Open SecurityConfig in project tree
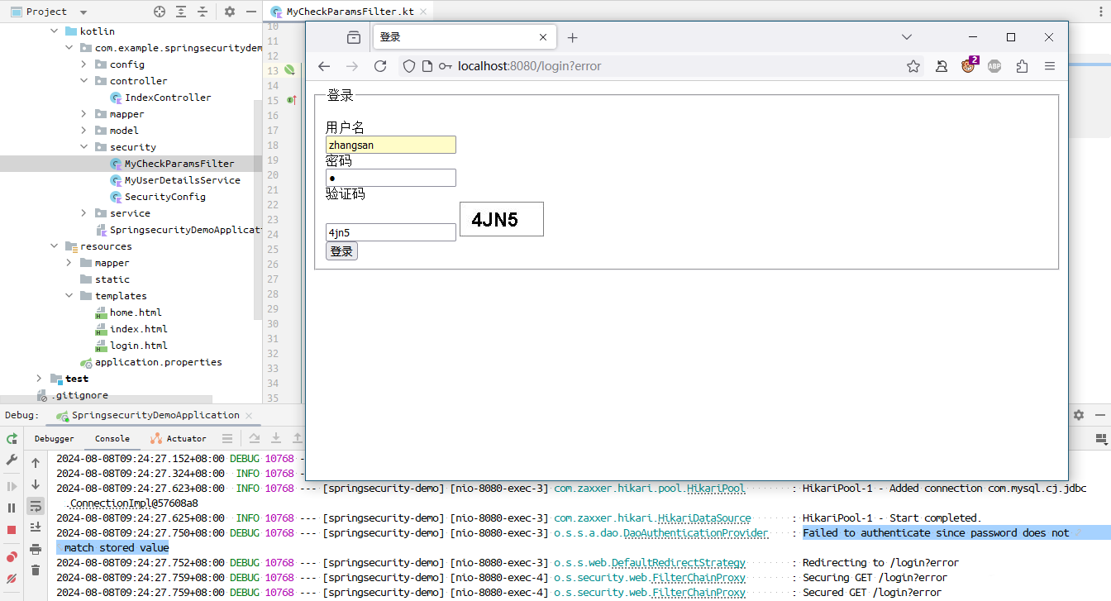1111x601 pixels. point(165,197)
